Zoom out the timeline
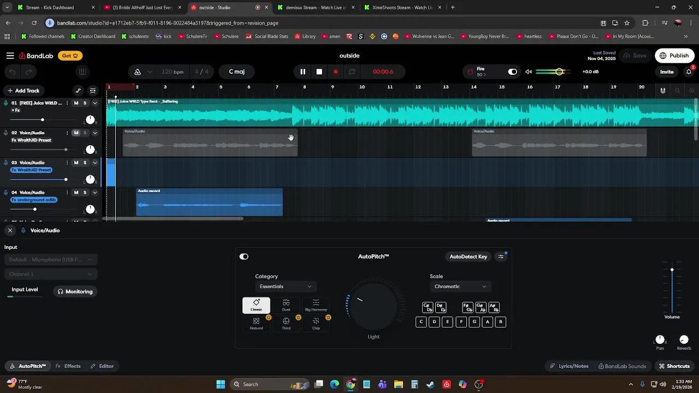Image resolution: width=699 pixels, height=393 pixels. [677, 91]
